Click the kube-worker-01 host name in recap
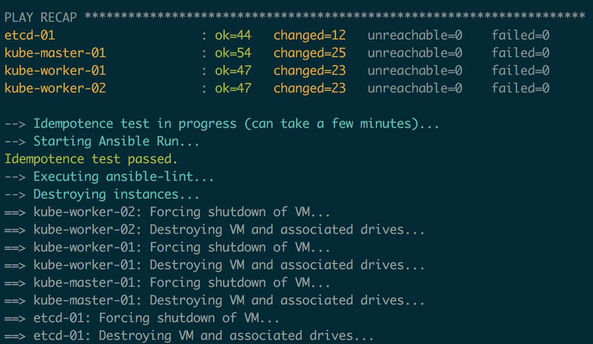The height and width of the screenshot is (344, 593). pyautogui.click(x=55, y=71)
